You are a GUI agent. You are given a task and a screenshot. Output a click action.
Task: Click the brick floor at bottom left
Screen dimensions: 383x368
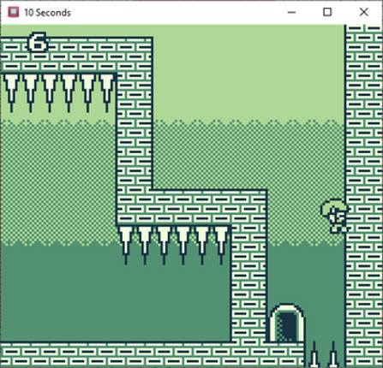[x=153, y=354]
